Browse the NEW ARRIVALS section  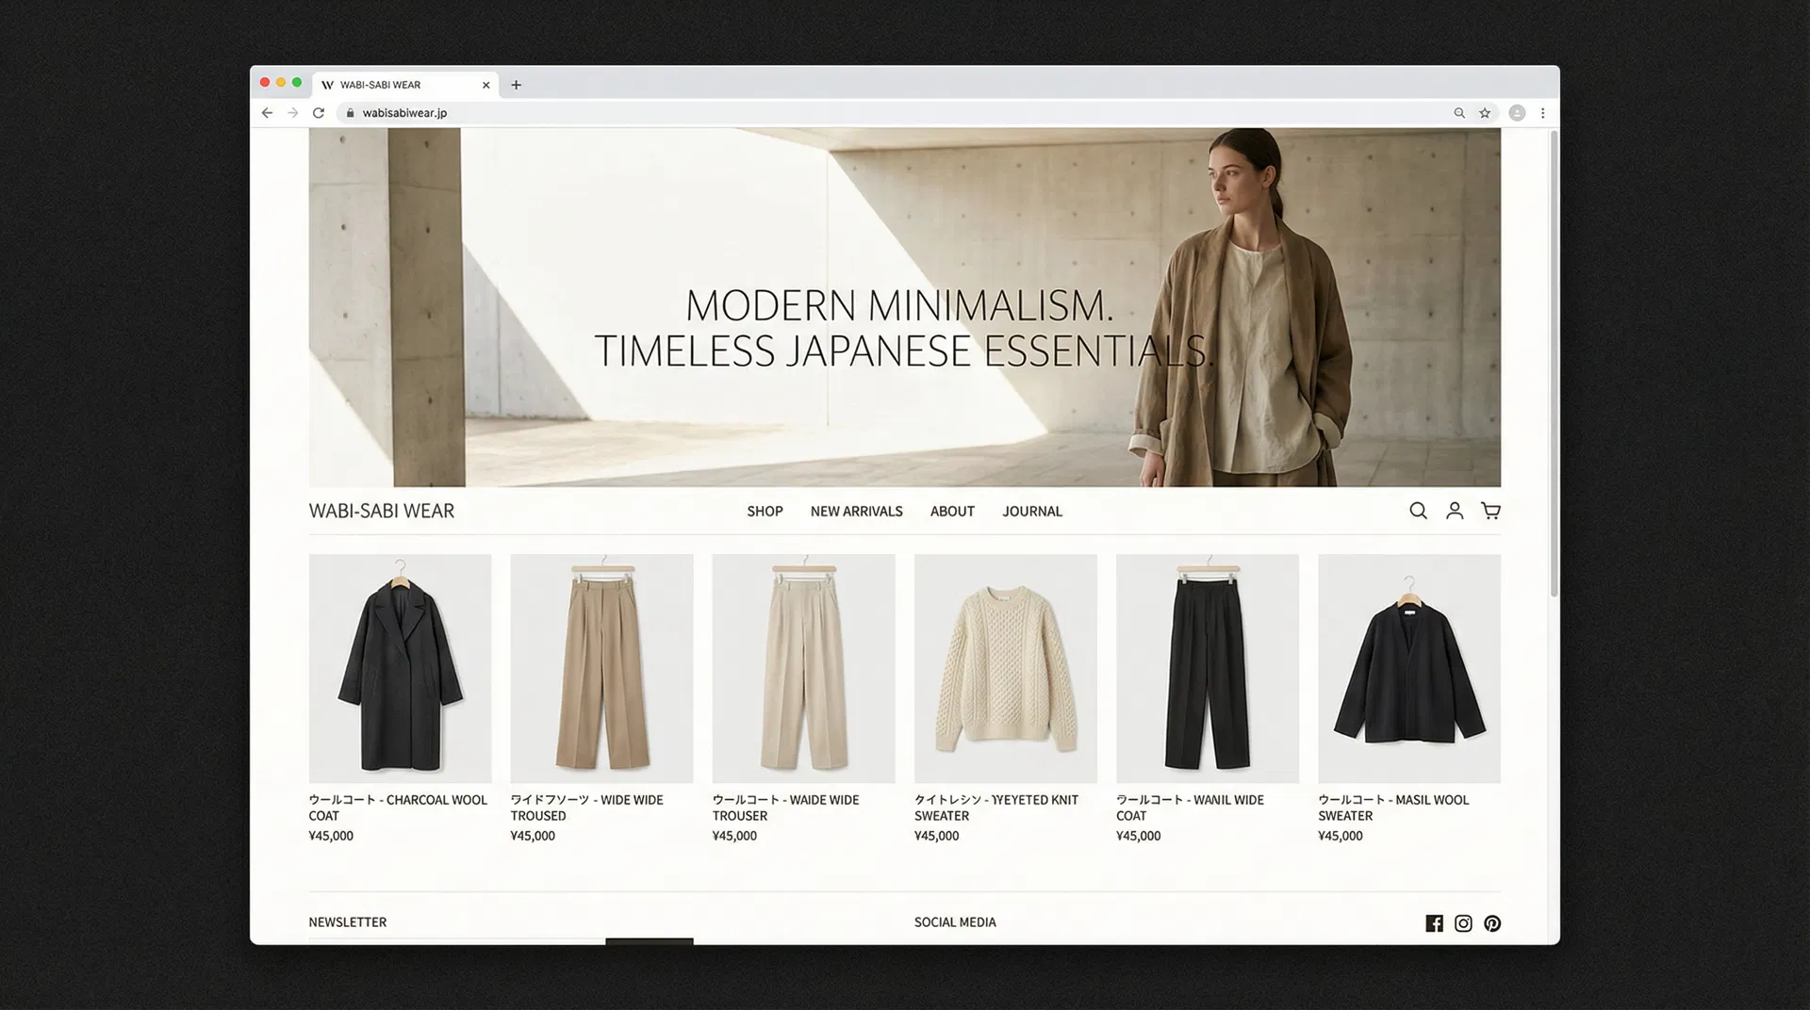[x=856, y=511]
